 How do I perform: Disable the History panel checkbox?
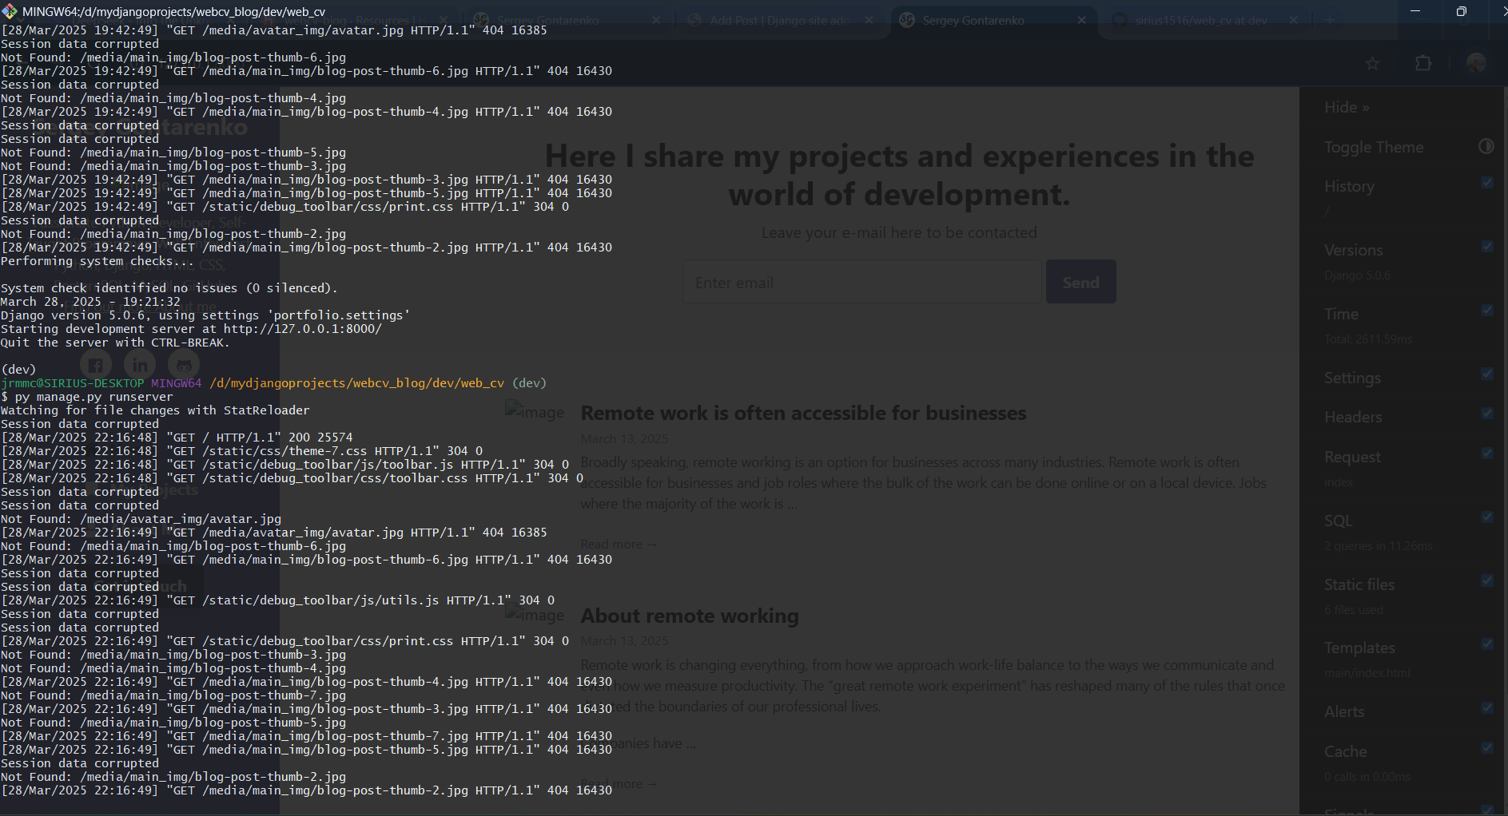pyautogui.click(x=1486, y=183)
